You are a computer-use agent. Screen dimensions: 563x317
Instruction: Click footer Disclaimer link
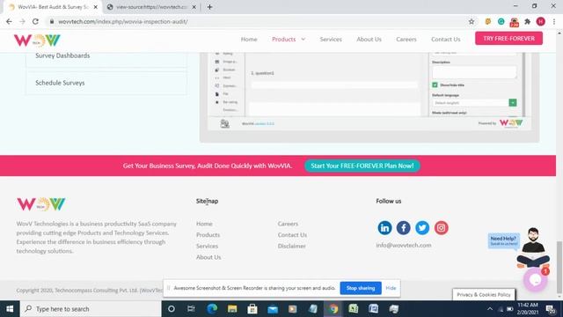[x=291, y=246]
